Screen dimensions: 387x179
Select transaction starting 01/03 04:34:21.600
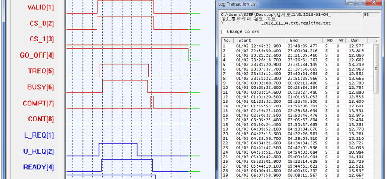tap(298, 143)
